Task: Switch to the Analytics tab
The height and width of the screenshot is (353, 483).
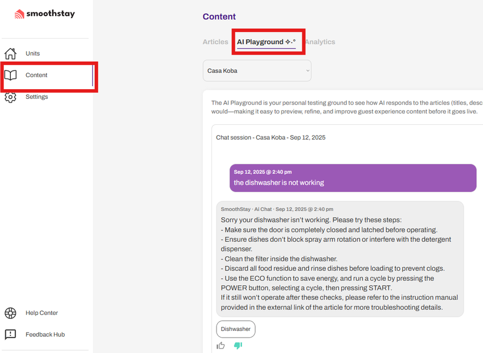Action: click(x=320, y=42)
